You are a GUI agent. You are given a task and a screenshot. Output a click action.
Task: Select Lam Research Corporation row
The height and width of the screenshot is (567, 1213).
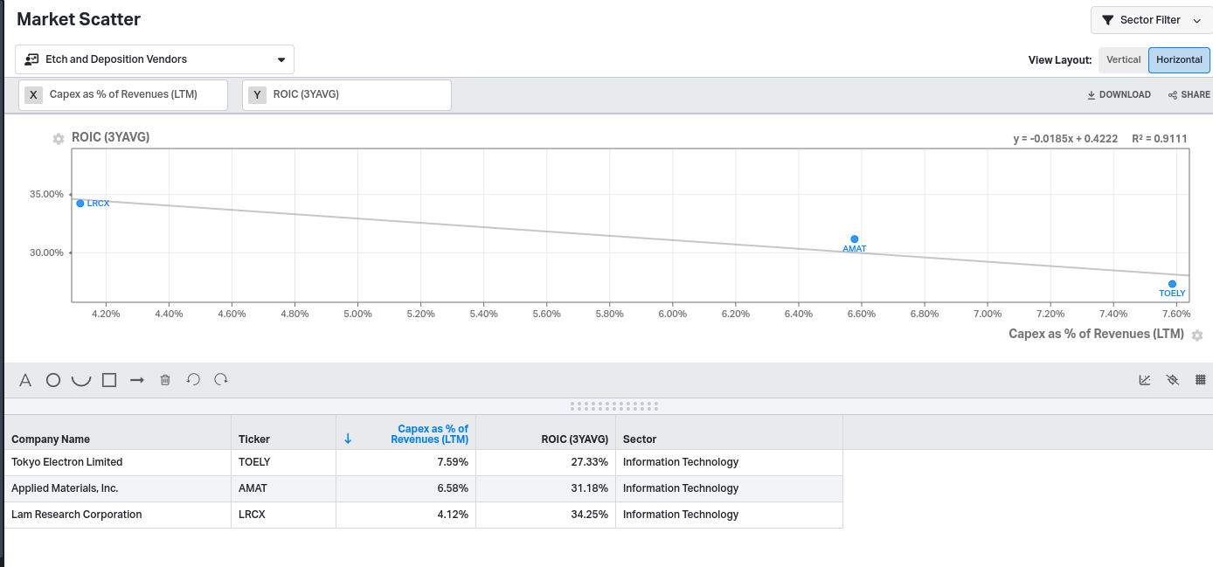(x=424, y=515)
